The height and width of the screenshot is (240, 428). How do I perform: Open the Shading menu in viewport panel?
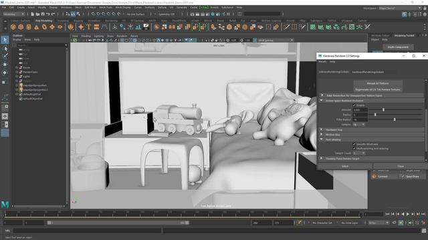(86, 36)
